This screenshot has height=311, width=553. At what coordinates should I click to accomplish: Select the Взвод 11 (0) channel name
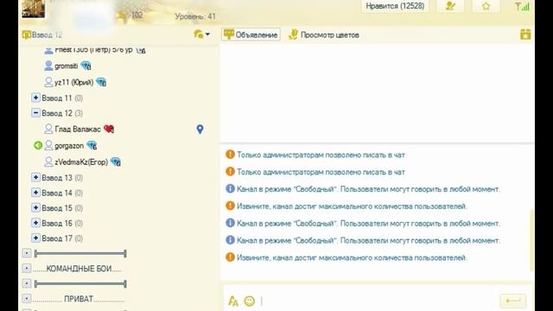tap(62, 98)
